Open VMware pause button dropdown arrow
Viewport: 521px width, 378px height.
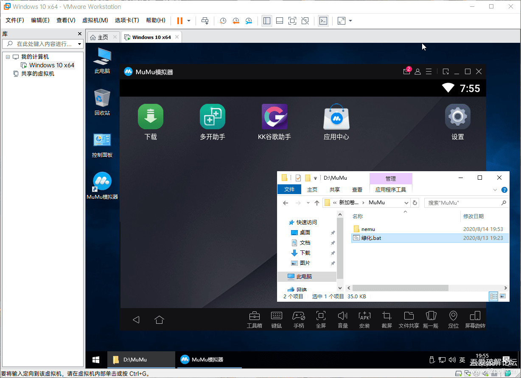189,21
